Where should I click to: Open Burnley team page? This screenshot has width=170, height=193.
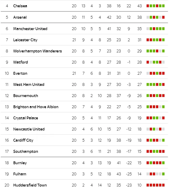pyautogui.click(x=20, y=163)
